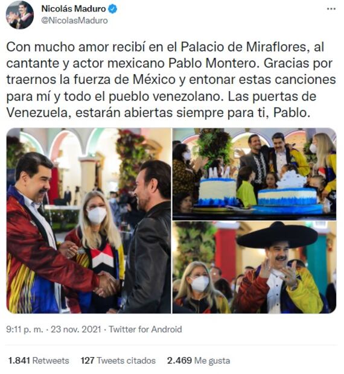This screenshot has height=374, width=344.
Task: View the 127 Tweets citados list
Action: pyautogui.click(x=118, y=360)
